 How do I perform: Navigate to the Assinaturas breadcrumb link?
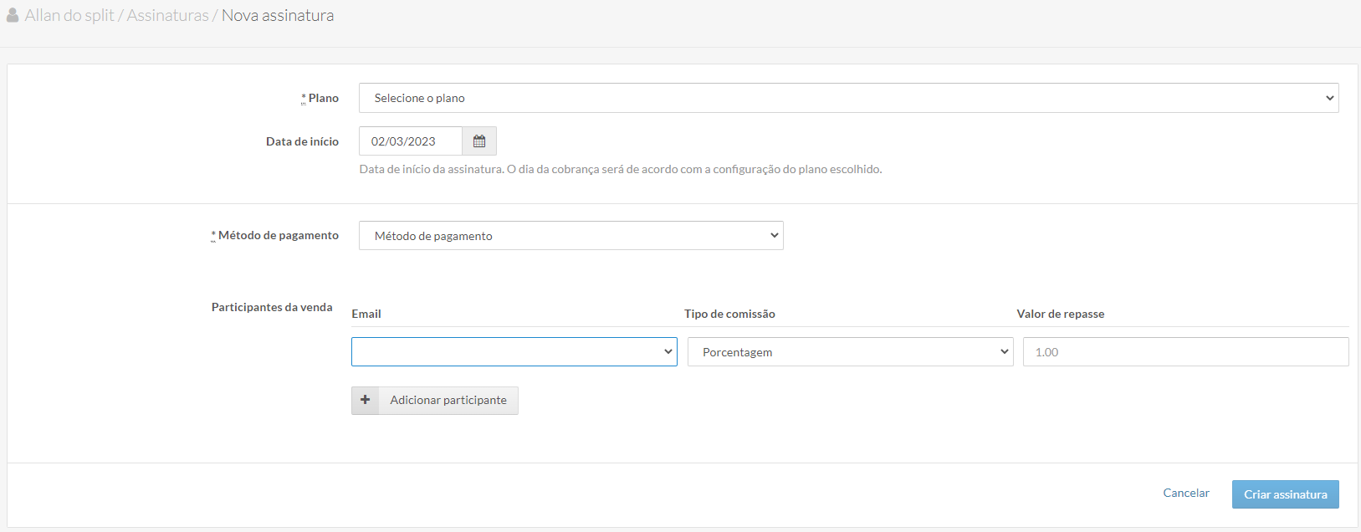pos(167,16)
